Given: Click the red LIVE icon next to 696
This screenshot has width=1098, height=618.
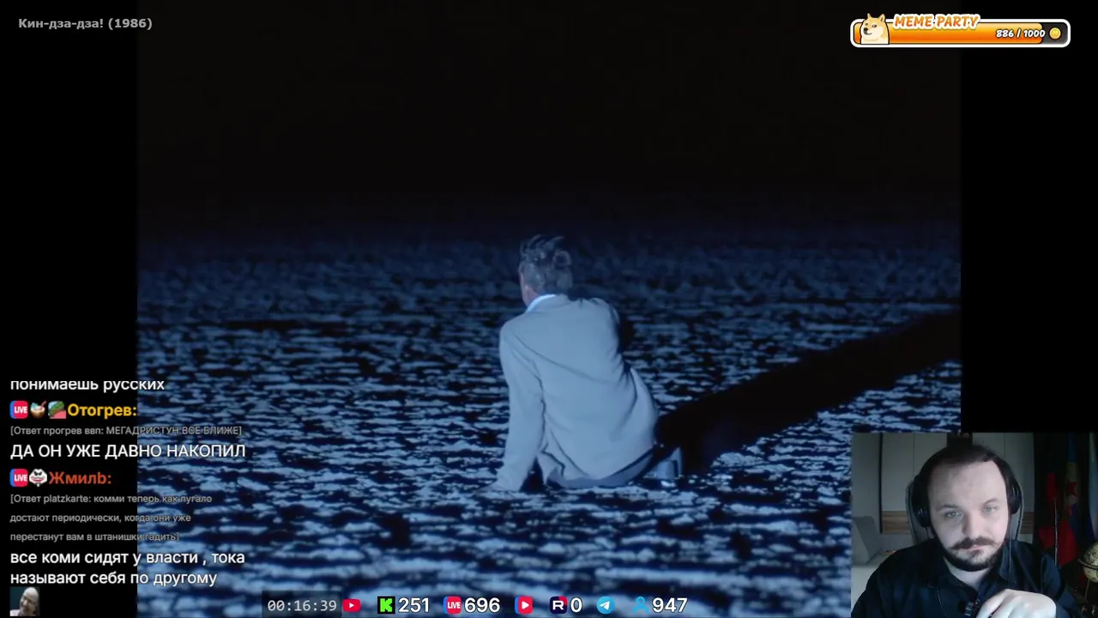Looking at the screenshot, I should (x=453, y=606).
